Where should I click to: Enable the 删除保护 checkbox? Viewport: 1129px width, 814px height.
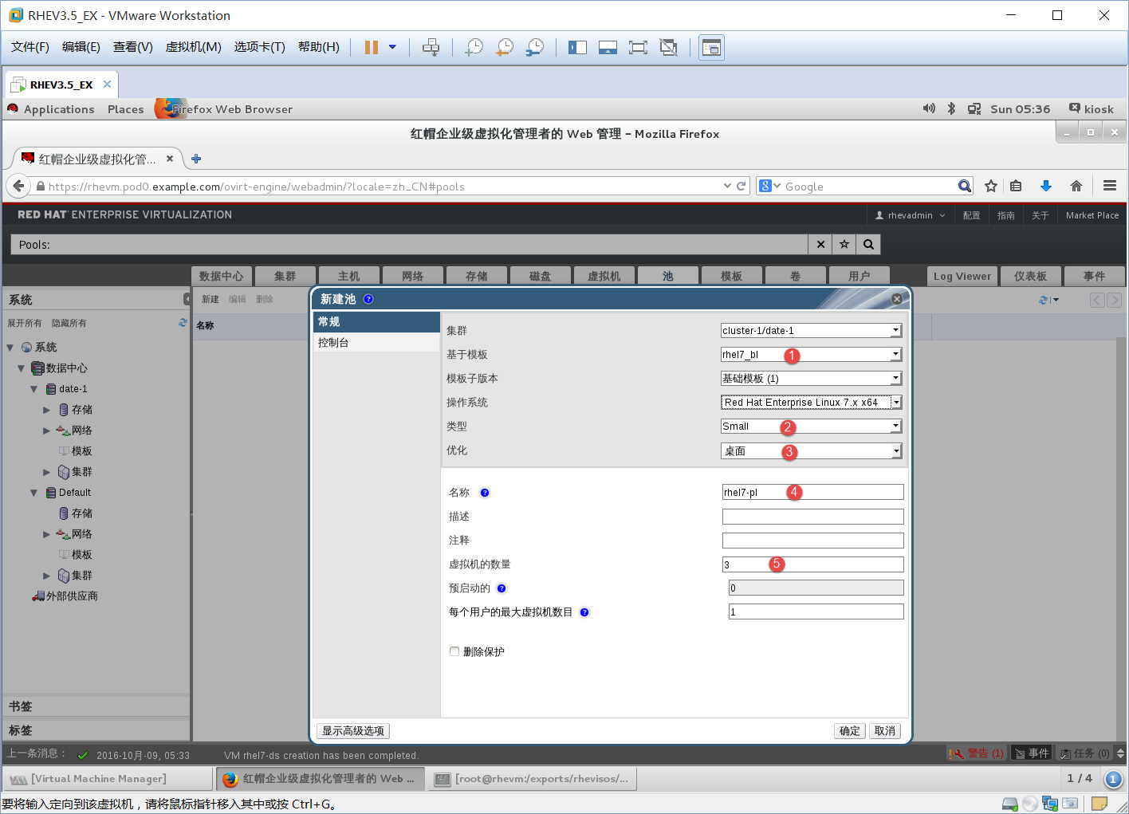(454, 651)
